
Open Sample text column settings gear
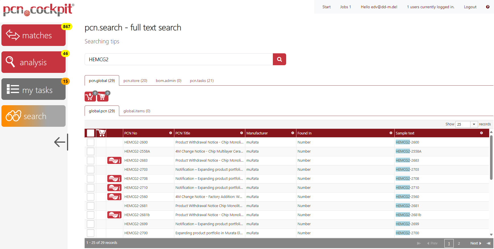click(x=482, y=133)
